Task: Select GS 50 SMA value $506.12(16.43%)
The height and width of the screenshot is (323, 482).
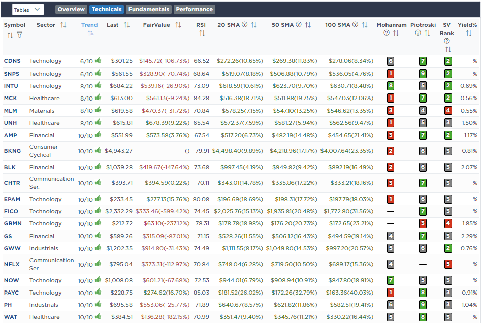Action: 294,236
